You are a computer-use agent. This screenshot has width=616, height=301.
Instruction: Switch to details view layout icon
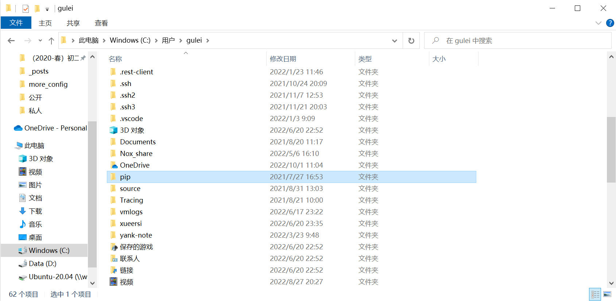click(x=596, y=294)
